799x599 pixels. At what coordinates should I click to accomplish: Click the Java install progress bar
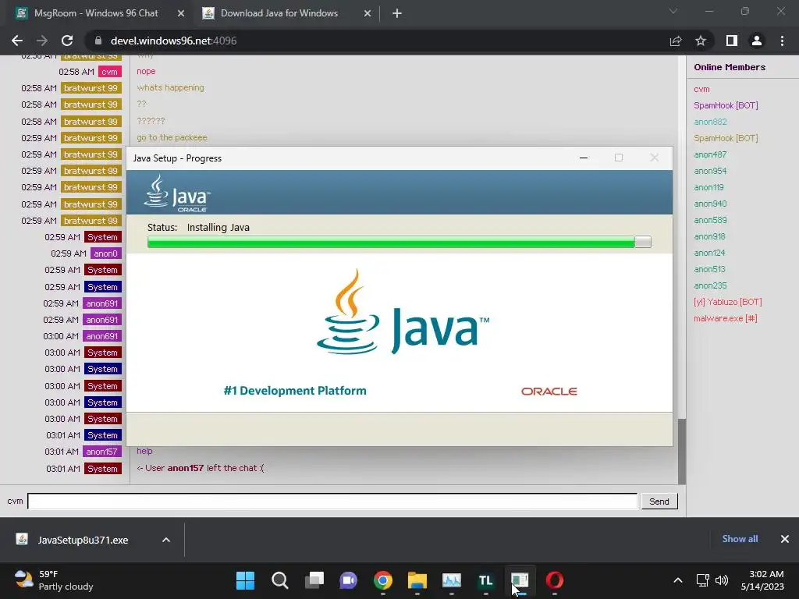pos(399,242)
